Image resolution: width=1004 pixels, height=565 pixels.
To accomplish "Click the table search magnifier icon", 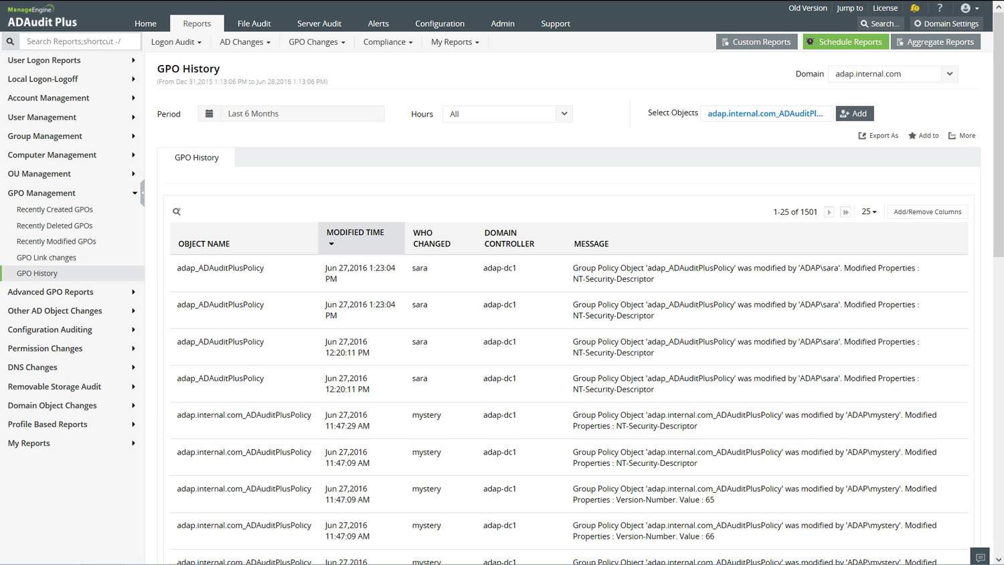I will 177,212.
